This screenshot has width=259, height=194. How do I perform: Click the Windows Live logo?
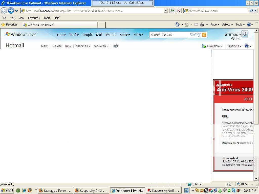[x=21, y=34]
